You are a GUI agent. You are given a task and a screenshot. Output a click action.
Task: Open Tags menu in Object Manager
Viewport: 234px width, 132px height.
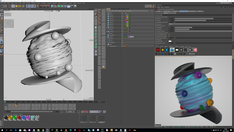(x=124, y=11)
